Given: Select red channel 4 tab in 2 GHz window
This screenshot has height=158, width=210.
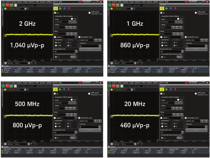Looking at the screenshot, I should [69, 9].
